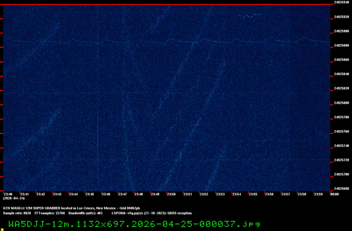This screenshot has height=231, width=352.
Task: Click the 23:48 time label
Action: pyautogui.click(x=139, y=194)
